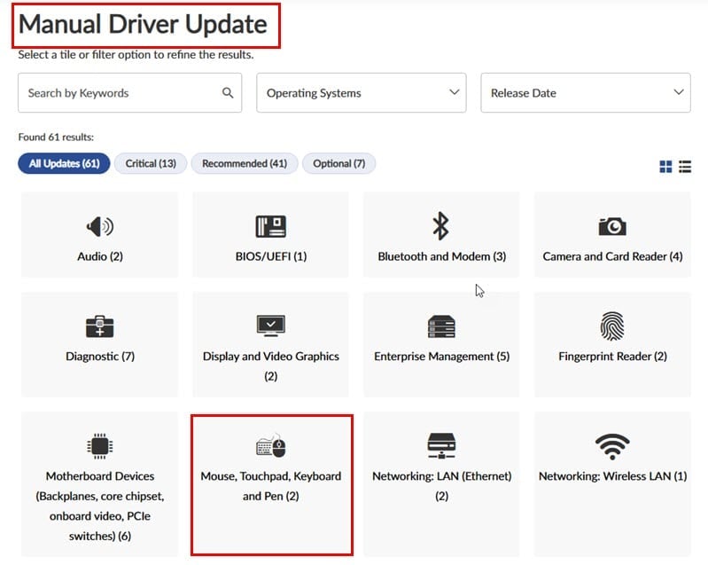This screenshot has height=565, width=708.
Task: Open Networking: LAN (Ethernet) tile
Action: click(441, 484)
